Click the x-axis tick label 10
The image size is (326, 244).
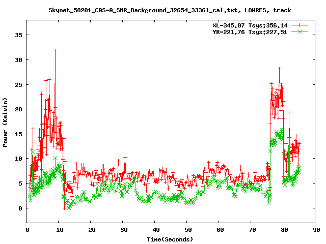59,230
